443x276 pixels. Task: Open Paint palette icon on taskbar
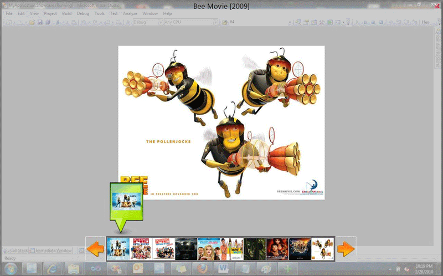[x=266, y=269]
